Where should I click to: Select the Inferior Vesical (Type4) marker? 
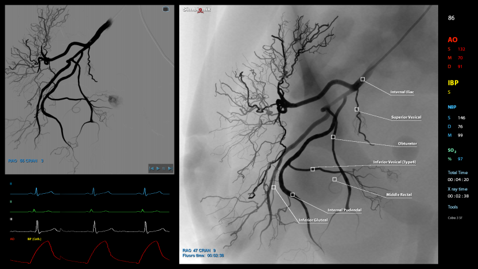click(313, 169)
